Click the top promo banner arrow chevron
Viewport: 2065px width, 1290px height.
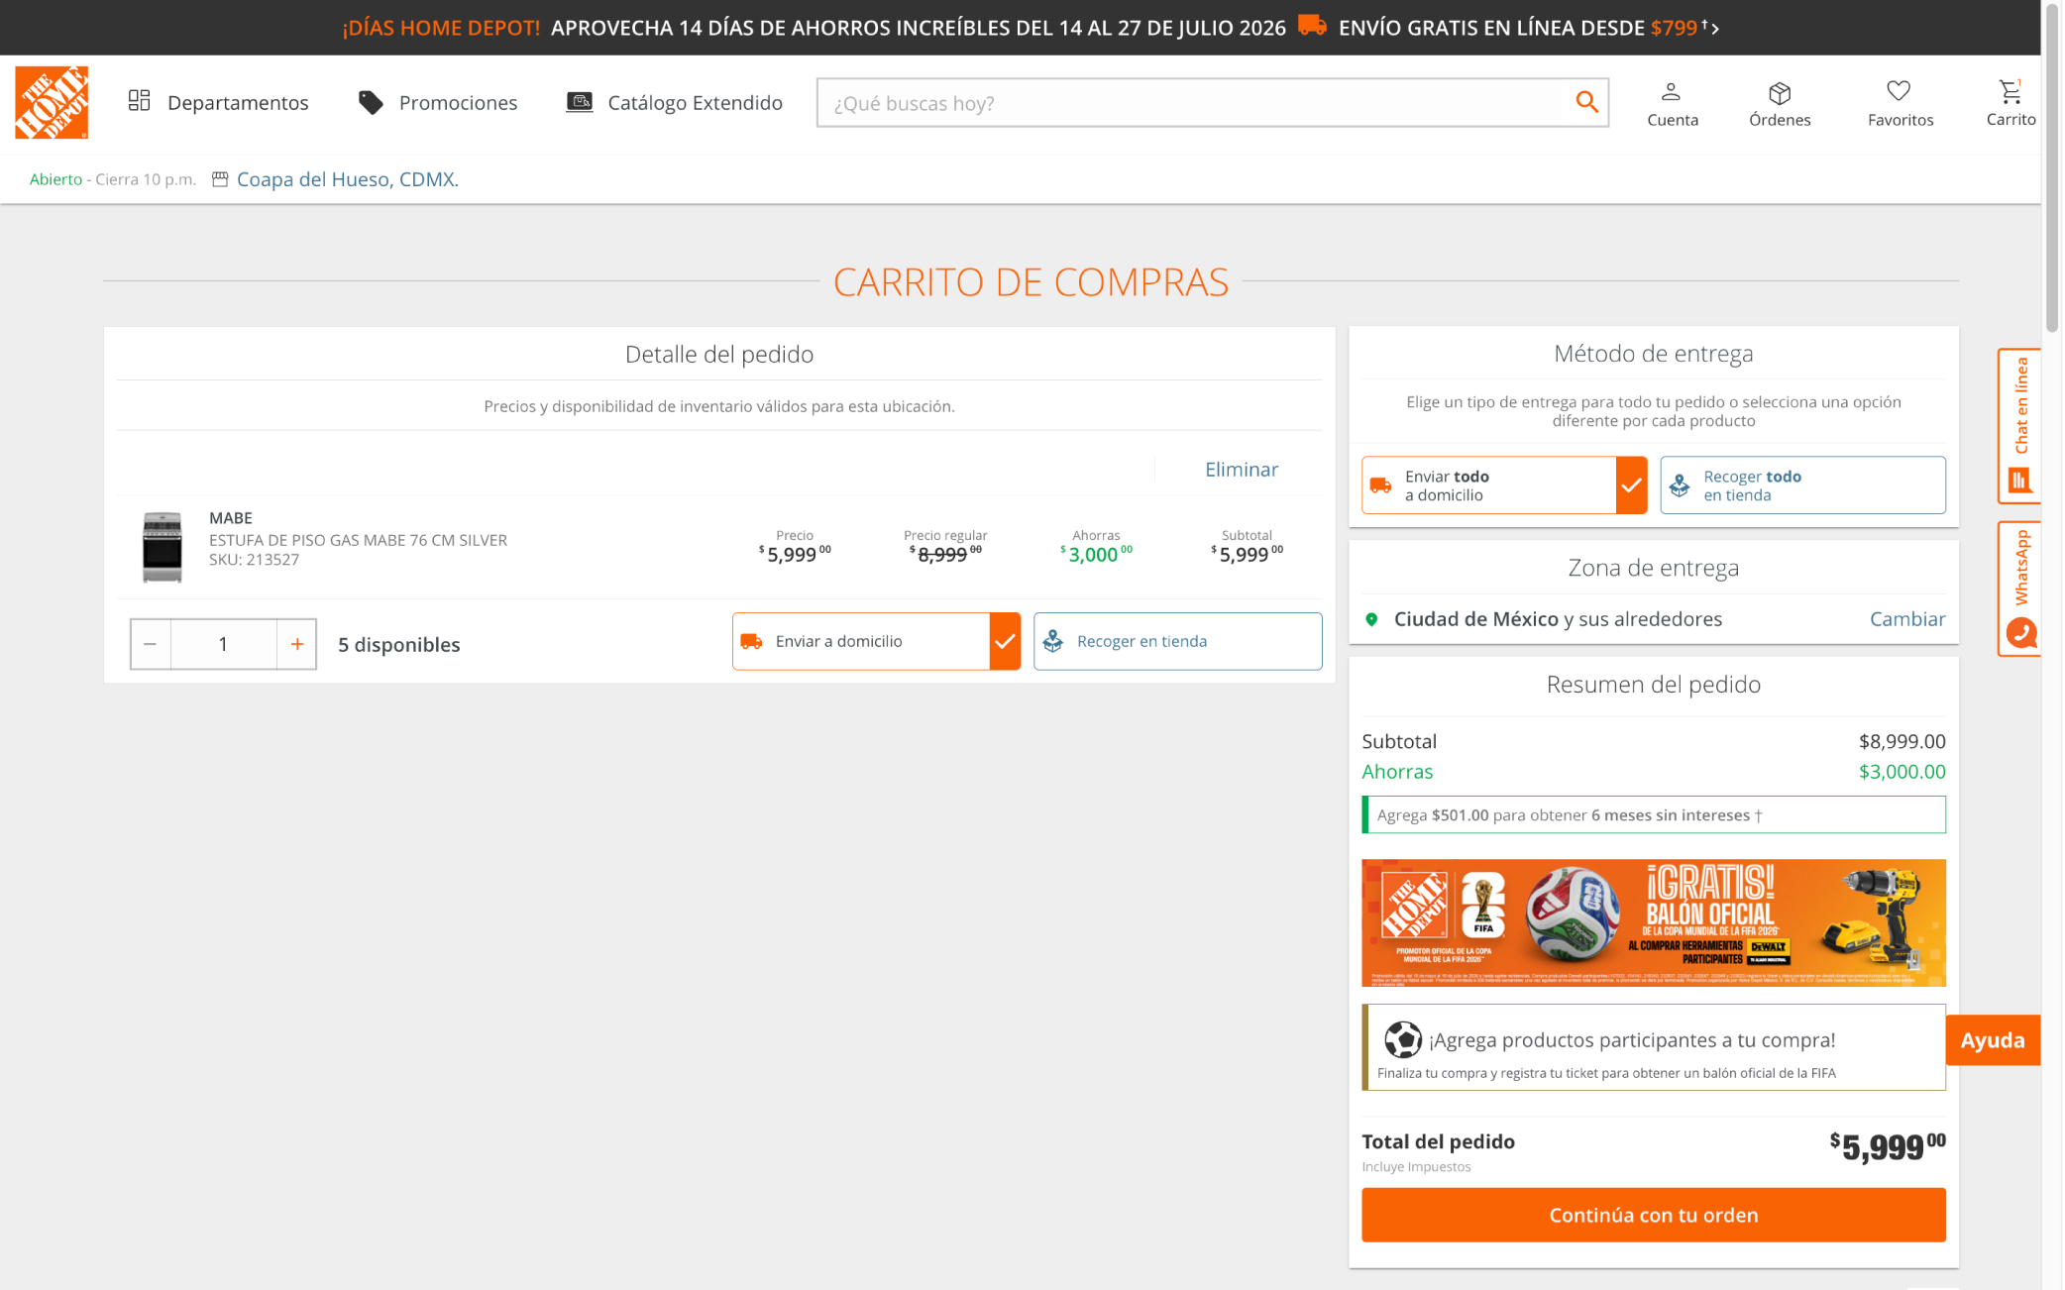[1715, 29]
